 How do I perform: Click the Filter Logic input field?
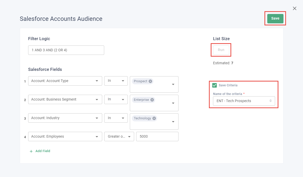click(66, 50)
